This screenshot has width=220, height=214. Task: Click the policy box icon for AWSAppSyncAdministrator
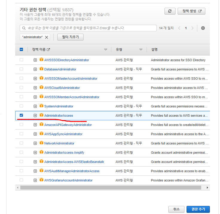41,134
